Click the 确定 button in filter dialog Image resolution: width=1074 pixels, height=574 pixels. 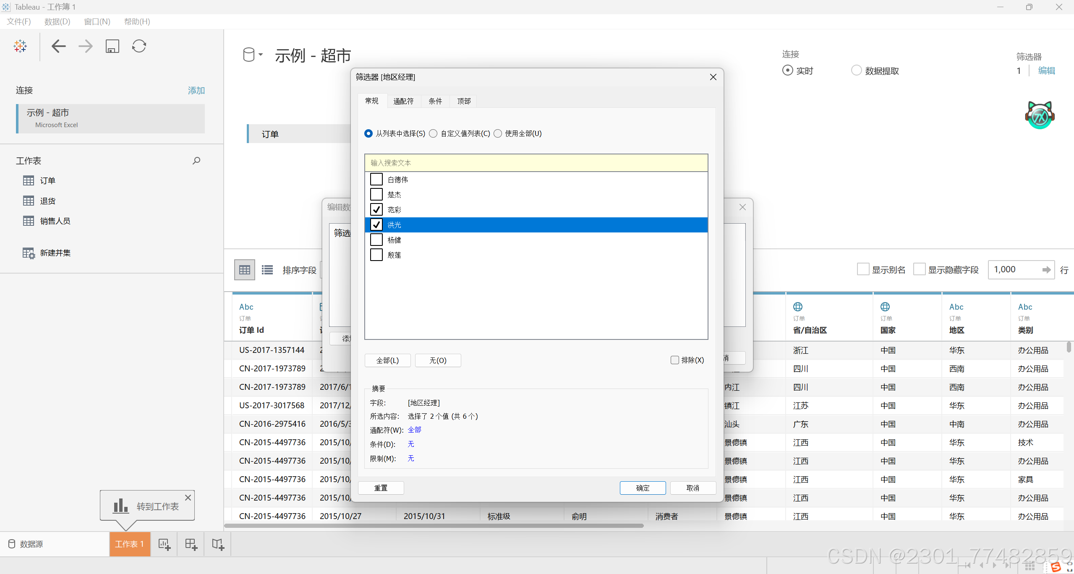(x=643, y=488)
